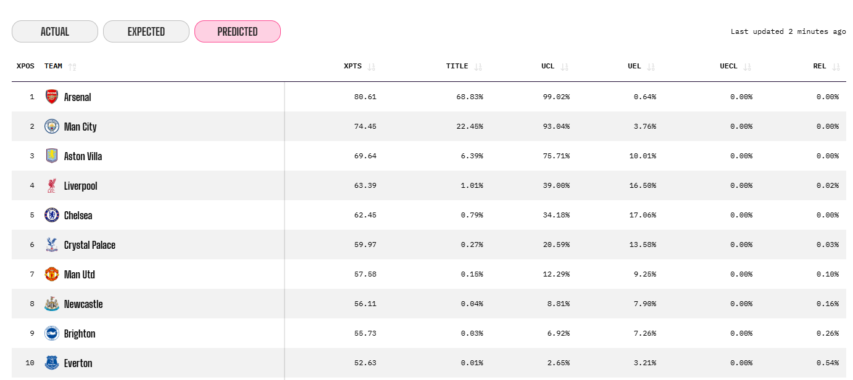Click the Crystal Palace crest icon
Viewport: 853px width, 380px height.
(x=52, y=245)
